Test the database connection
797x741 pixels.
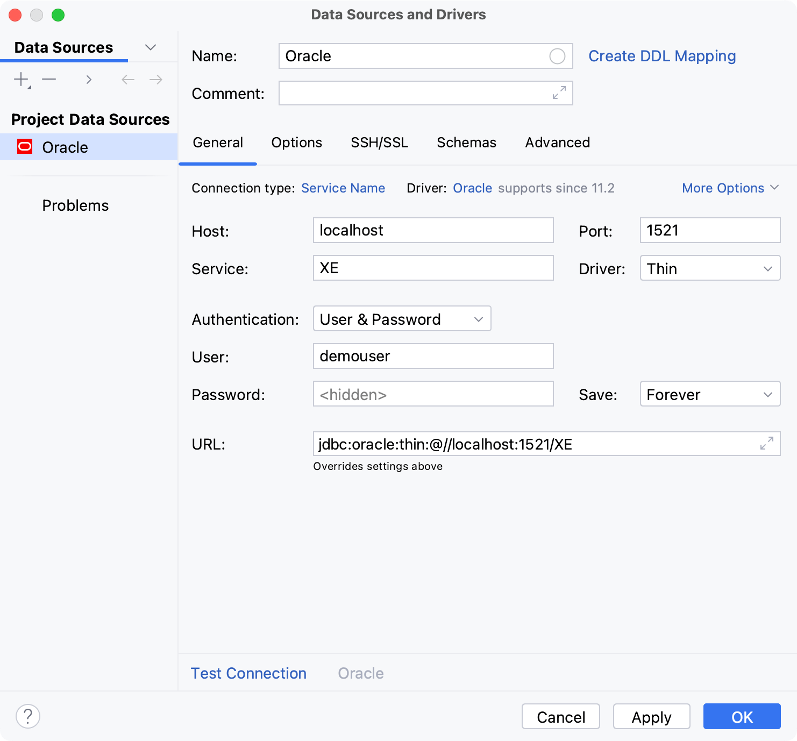[x=248, y=673]
